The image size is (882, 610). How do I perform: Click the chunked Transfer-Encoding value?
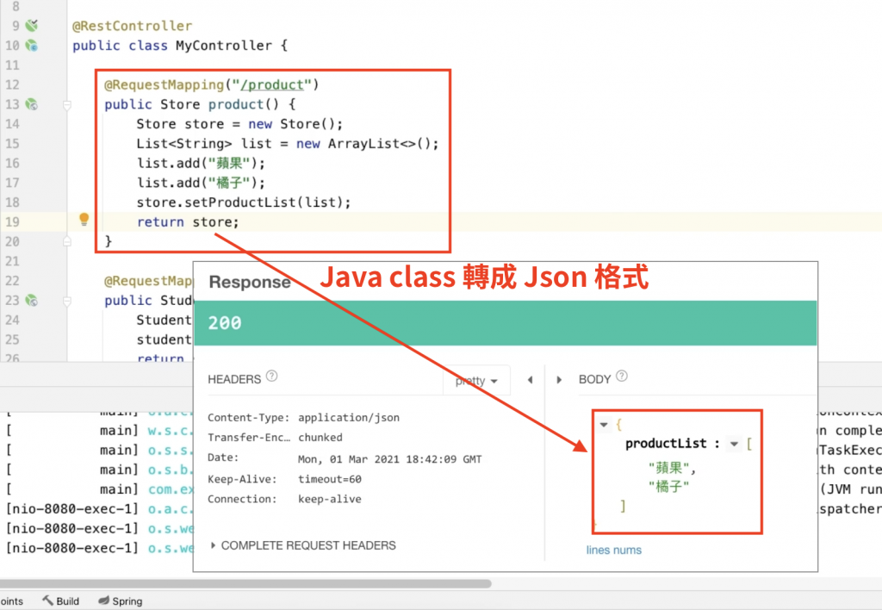(x=320, y=437)
